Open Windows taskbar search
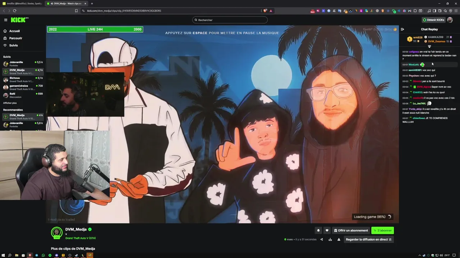The height and width of the screenshot is (258, 460). (10, 255)
